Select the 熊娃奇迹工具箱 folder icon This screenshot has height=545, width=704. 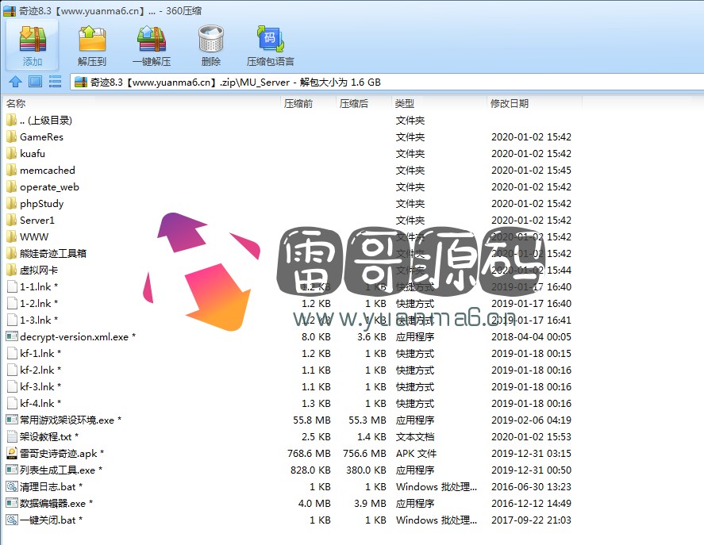click(x=12, y=253)
